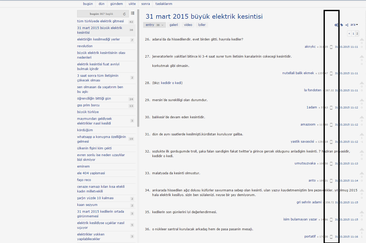Open author portatif's profile

pyautogui.click(x=310, y=237)
